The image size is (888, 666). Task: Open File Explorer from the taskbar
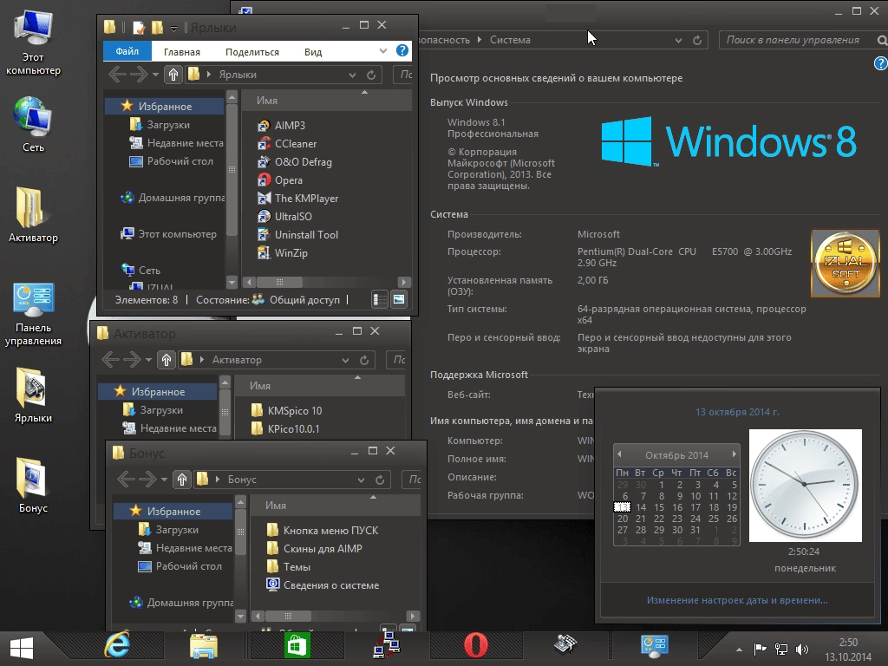pos(203,646)
